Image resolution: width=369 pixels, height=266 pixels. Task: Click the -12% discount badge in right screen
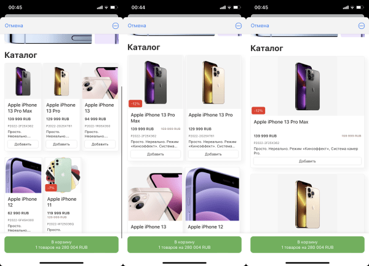258,110
